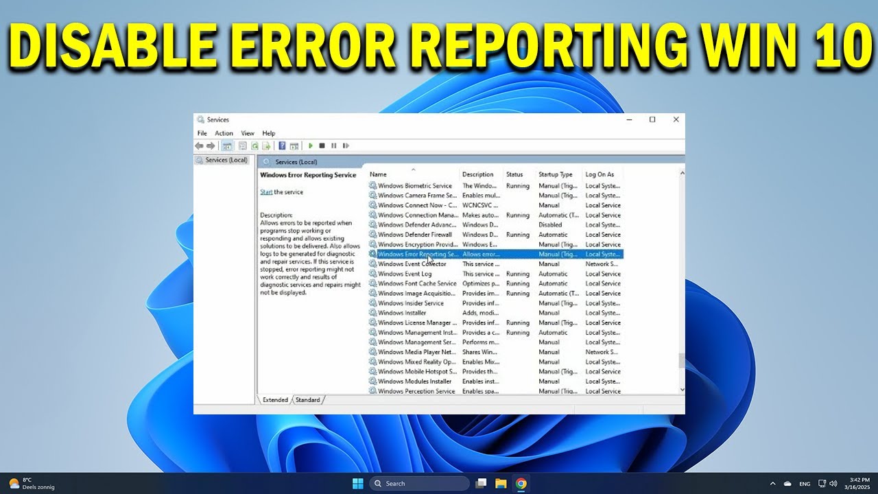Click gear icon beside Windows Defender Firewall
Image resolution: width=878 pixels, height=494 pixels.
tap(373, 235)
